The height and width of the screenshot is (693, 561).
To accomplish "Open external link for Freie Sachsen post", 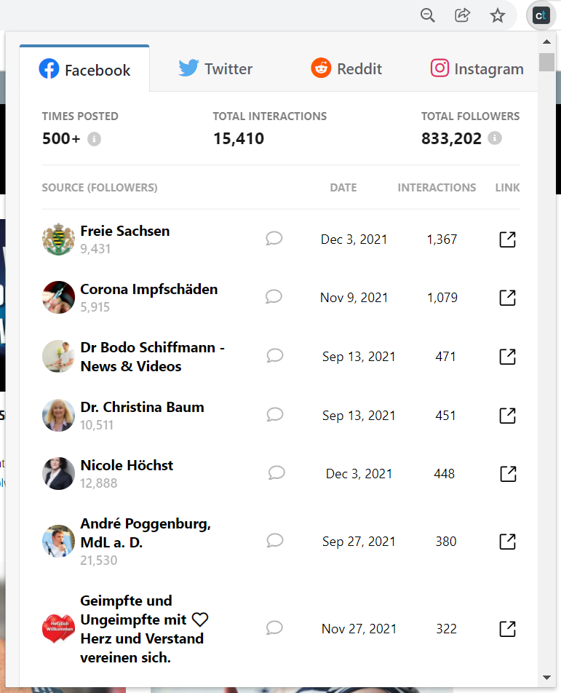I will tap(507, 239).
